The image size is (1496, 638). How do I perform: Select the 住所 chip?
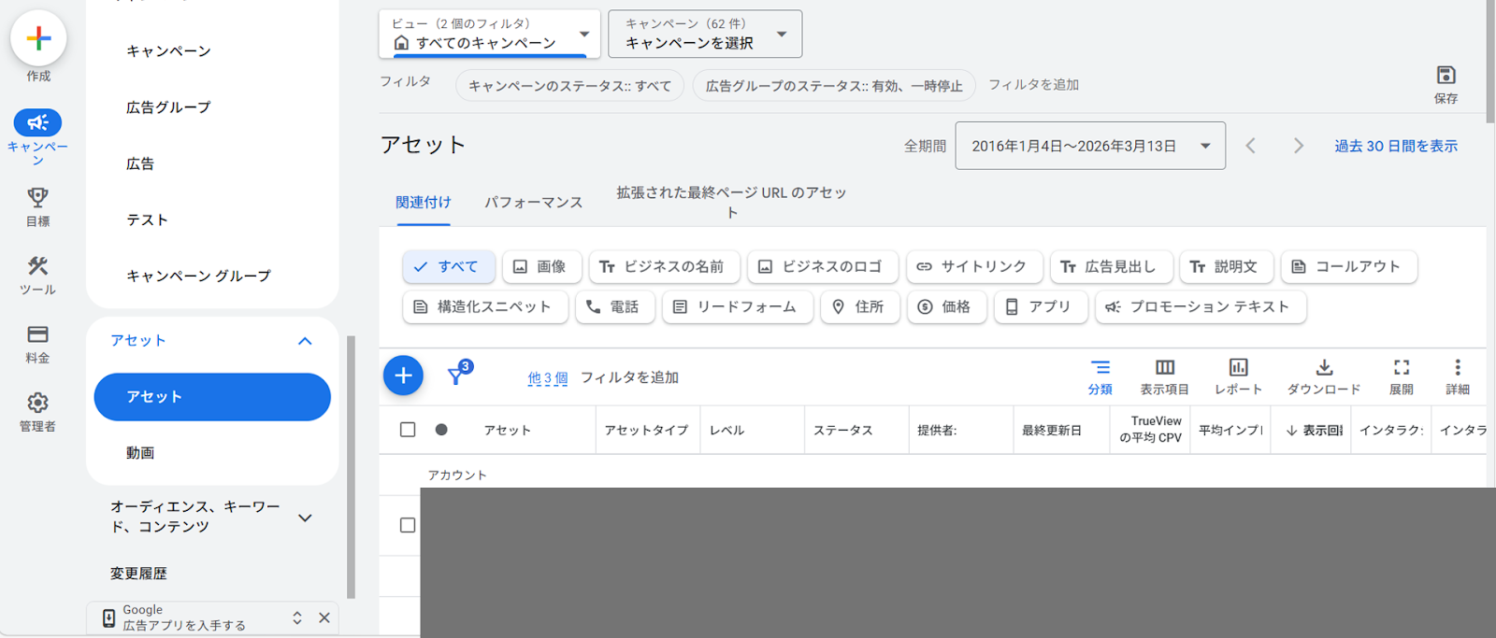[x=860, y=306]
